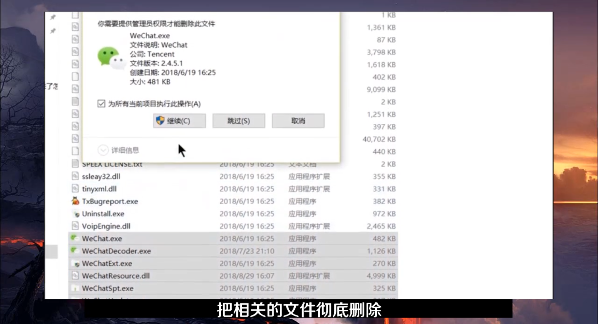Click the 跳过(S) button to skip this file
Image resolution: width=598 pixels, height=324 pixels.
tap(239, 121)
